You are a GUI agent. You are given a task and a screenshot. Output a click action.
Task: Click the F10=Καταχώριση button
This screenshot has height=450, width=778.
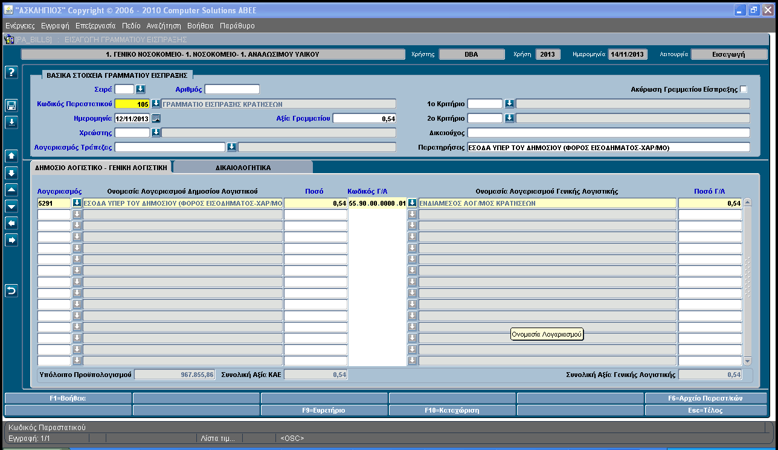[452, 410]
